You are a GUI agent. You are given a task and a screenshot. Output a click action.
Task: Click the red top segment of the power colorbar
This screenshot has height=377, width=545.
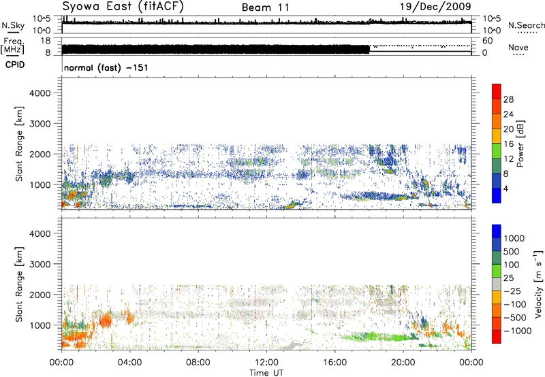click(497, 91)
